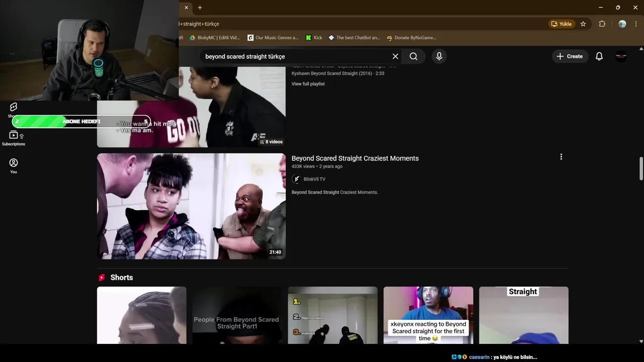Click Kyshawn Beyond Scared Straight playlist entry

tap(338, 73)
